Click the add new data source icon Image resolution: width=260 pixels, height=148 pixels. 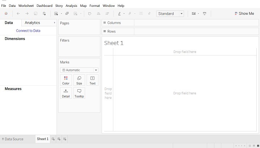click(44, 14)
